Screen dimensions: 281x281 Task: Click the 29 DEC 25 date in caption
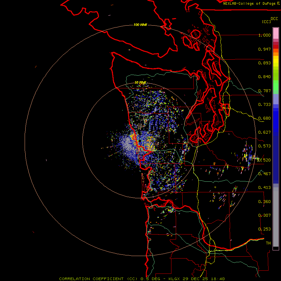point(196,279)
